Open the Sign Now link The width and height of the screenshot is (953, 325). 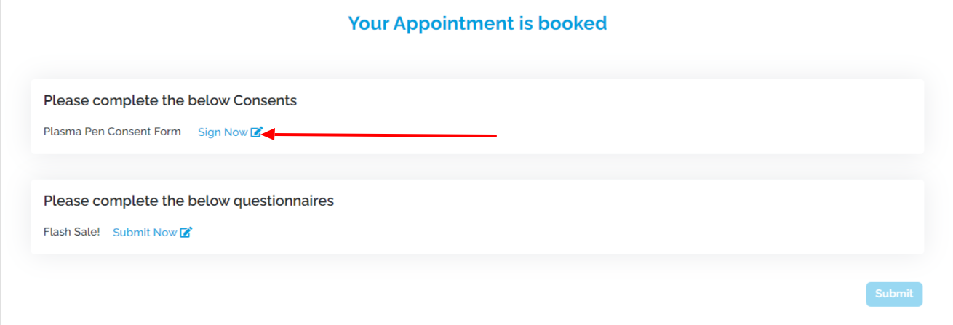pos(223,132)
